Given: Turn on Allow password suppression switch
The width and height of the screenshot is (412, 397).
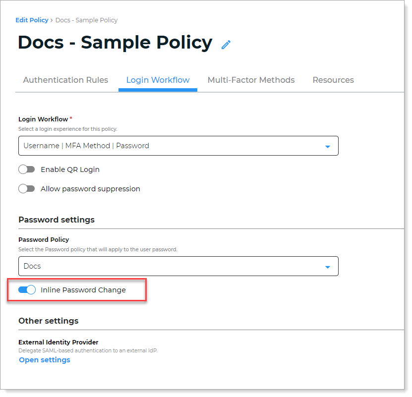Looking at the screenshot, I should coord(27,189).
